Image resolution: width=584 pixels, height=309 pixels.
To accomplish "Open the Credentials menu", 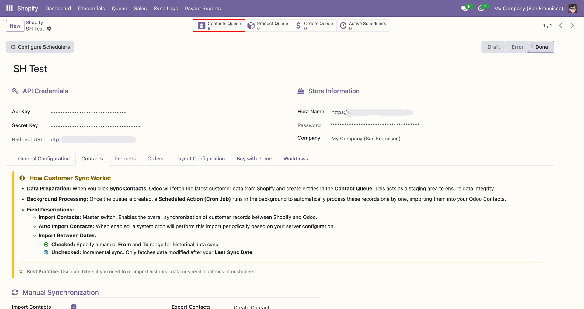I will tap(91, 9).
